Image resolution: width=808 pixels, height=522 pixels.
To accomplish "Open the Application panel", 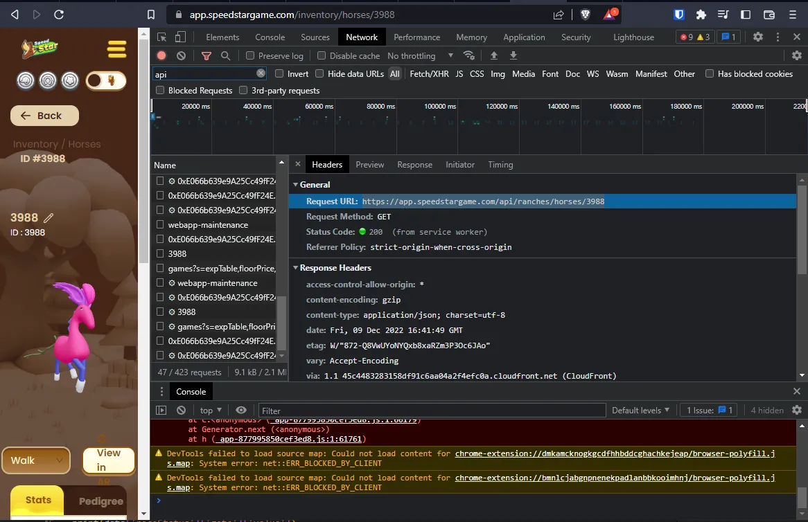I will (x=524, y=37).
